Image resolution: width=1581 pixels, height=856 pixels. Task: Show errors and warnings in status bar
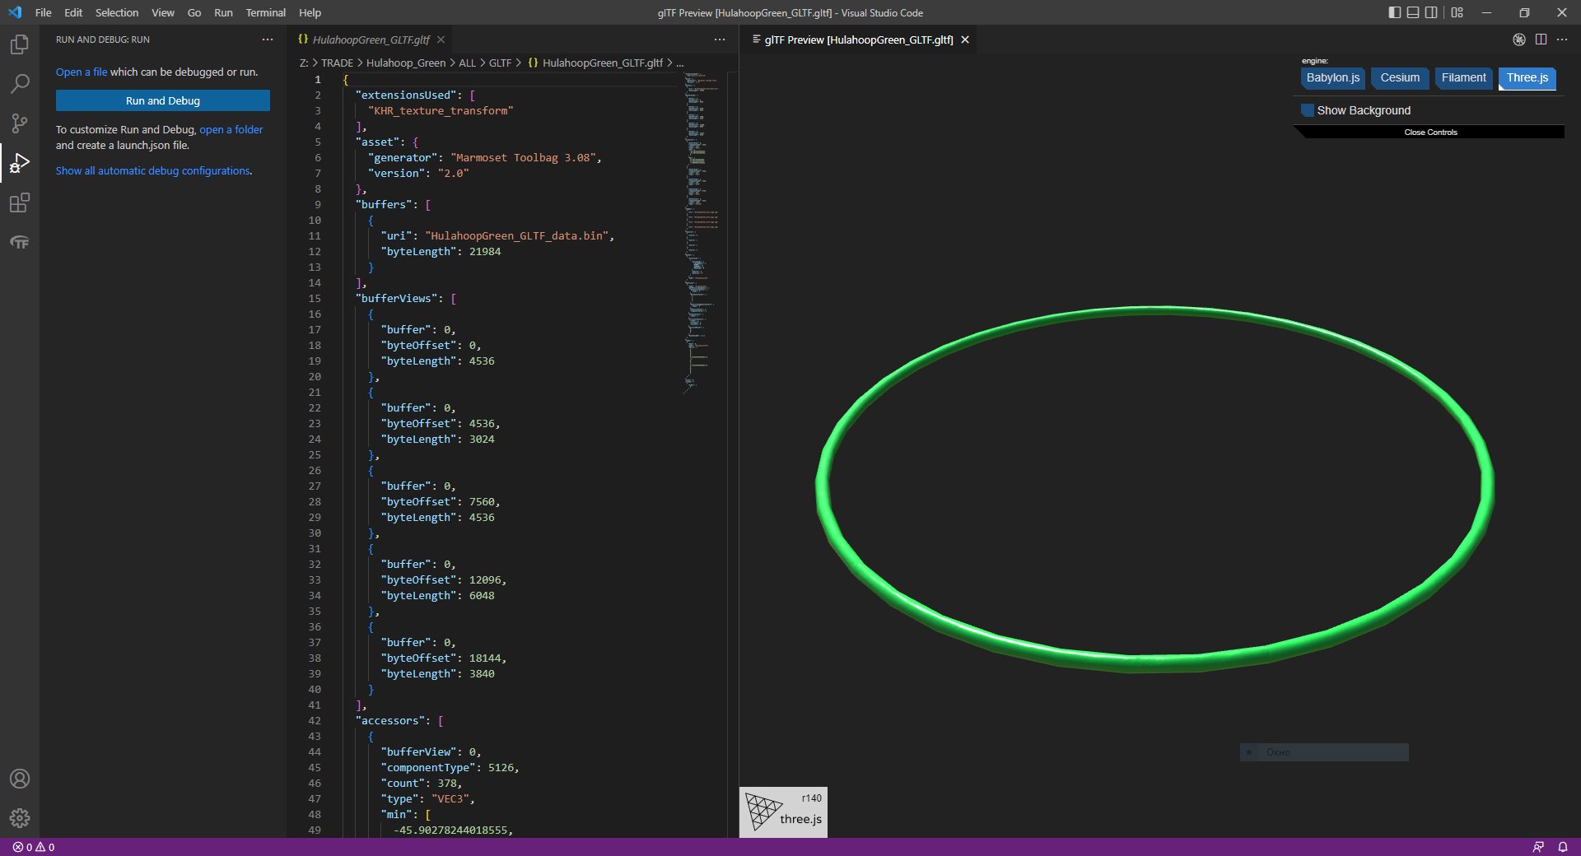pyautogui.click(x=34, y=847)
